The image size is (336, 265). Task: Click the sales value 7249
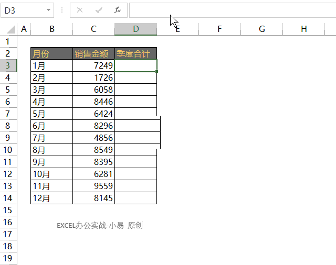point(93,65)
